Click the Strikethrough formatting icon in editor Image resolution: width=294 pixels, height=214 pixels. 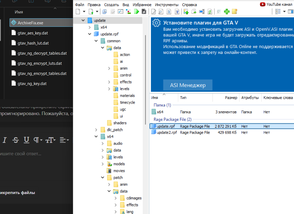click(x=16, y=140)
